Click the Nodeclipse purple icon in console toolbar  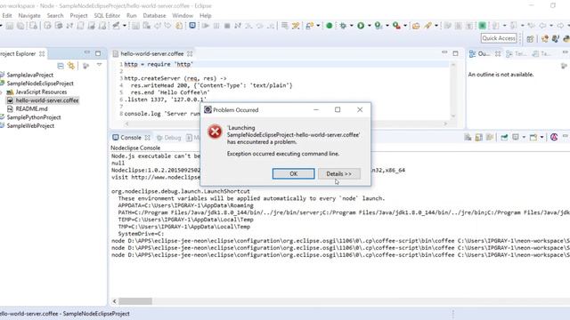pos(554,137)
